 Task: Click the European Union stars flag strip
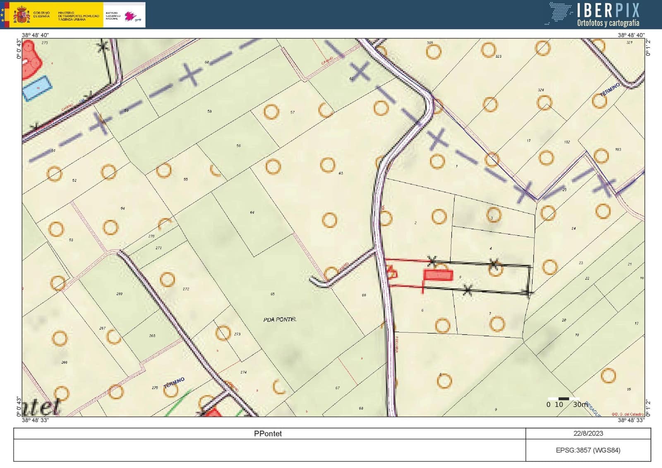2,15
